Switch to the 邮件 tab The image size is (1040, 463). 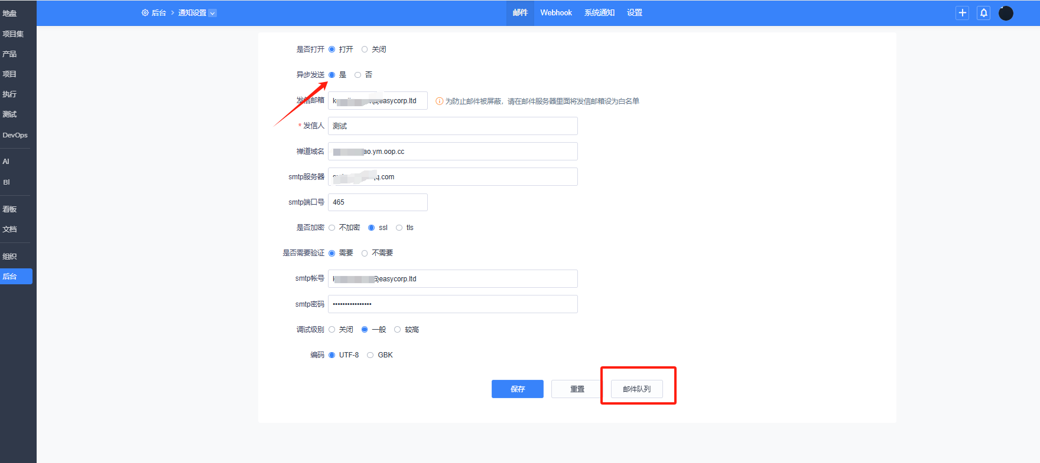click(x=520, y=13)
